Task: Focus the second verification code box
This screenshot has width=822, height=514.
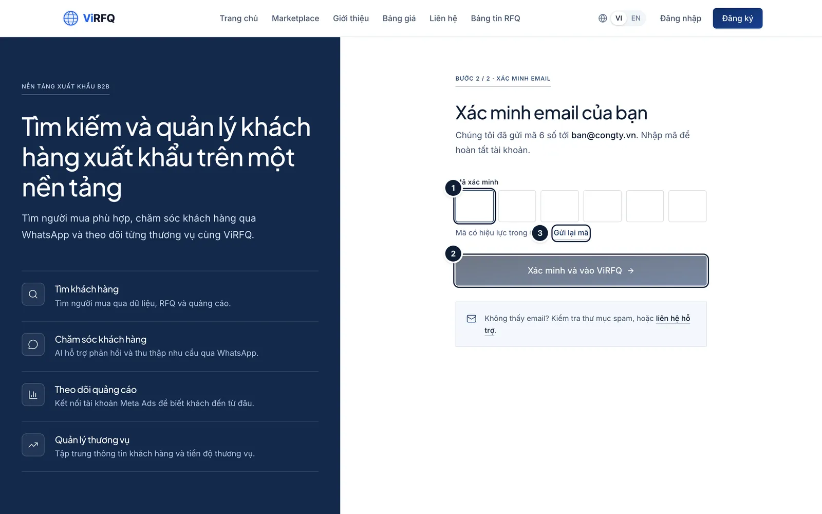Action: (x=517, y=206)
